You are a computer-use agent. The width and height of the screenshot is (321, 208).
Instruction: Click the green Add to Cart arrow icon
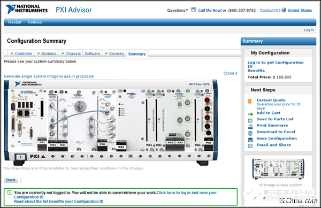pyautogui.click(x=250, y=114)
